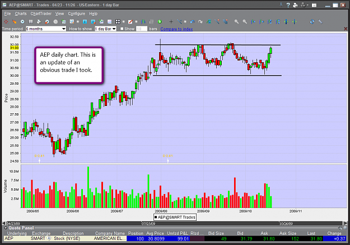The width and height of the screenshot is (350, 245).
Task: Click the clock icon in the chart toolbar
Action: pos(22,22)
